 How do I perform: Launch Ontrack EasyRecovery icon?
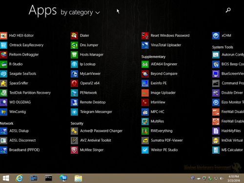point(3,45)
